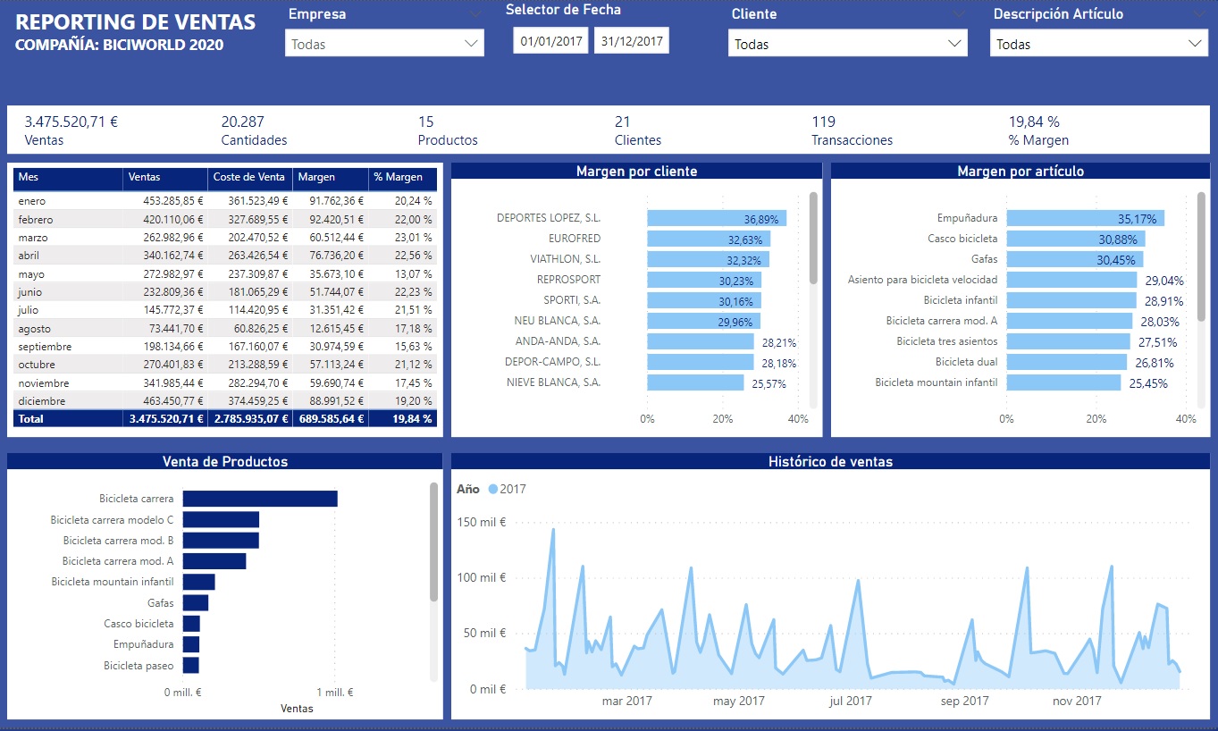Select the Empuñadura bar in Margen por artículo
The height and width of the screenshot is (731, 1218).
(x=1085, y=218)
